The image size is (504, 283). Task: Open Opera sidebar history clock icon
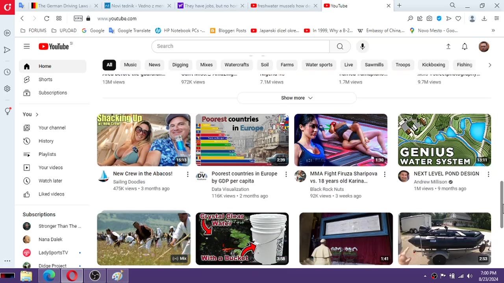click(x=7, y=72)
